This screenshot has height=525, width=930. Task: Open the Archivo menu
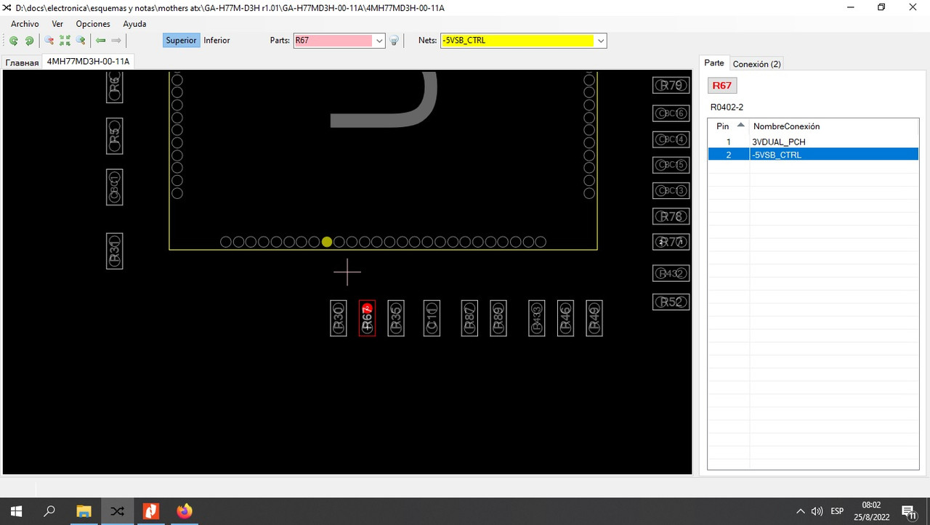click(25, 24)
